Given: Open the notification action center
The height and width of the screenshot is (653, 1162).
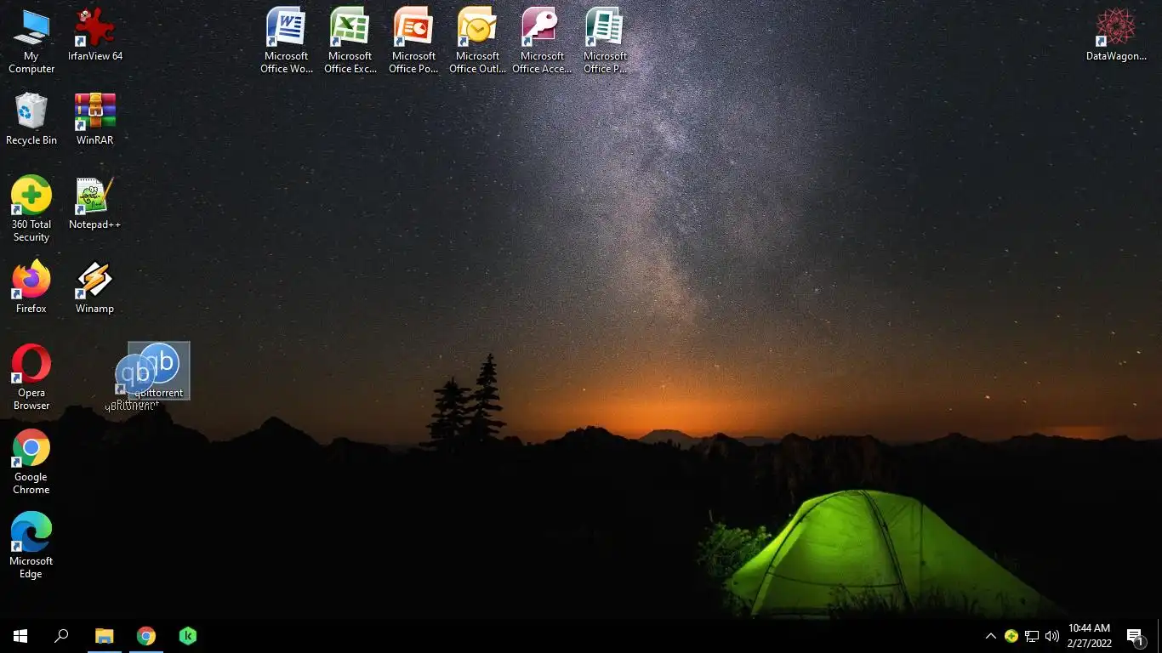Looking at the screenshot, I should (x=1136, y=636).
